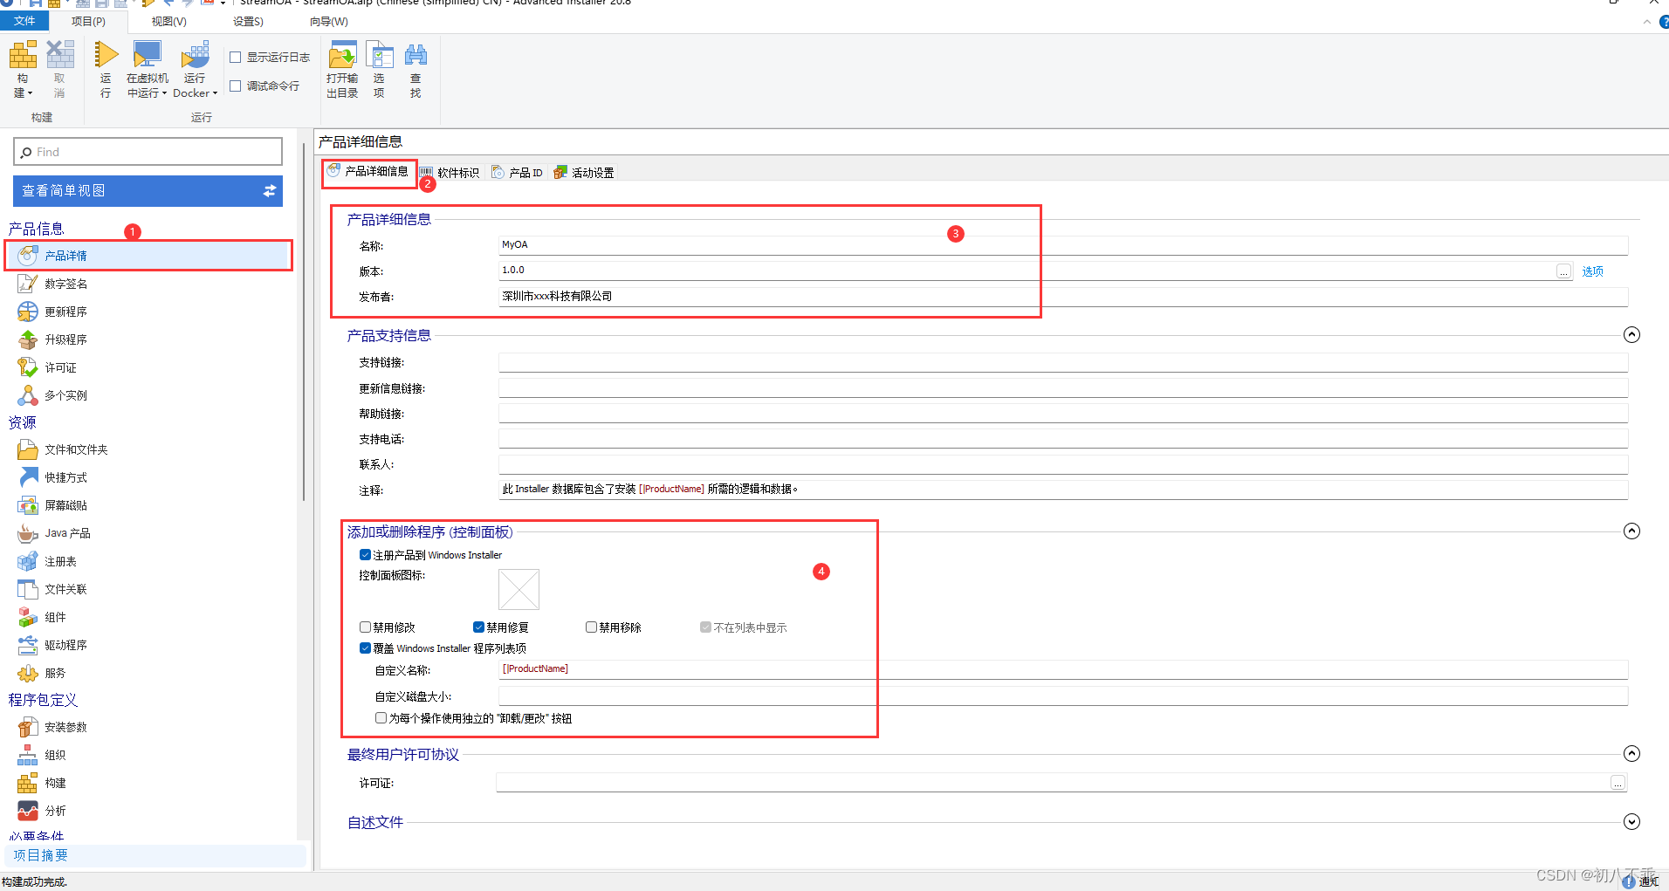Image resolution: width=1669 pixels, height=891 pixels.
Task: Check 为每个操作使用独立的卸载/更改按钮 checkbox
Action: point(381,718)
